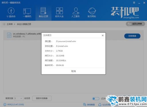Click the 搜索本地镜像 search local image button

(x=42, y=98)
